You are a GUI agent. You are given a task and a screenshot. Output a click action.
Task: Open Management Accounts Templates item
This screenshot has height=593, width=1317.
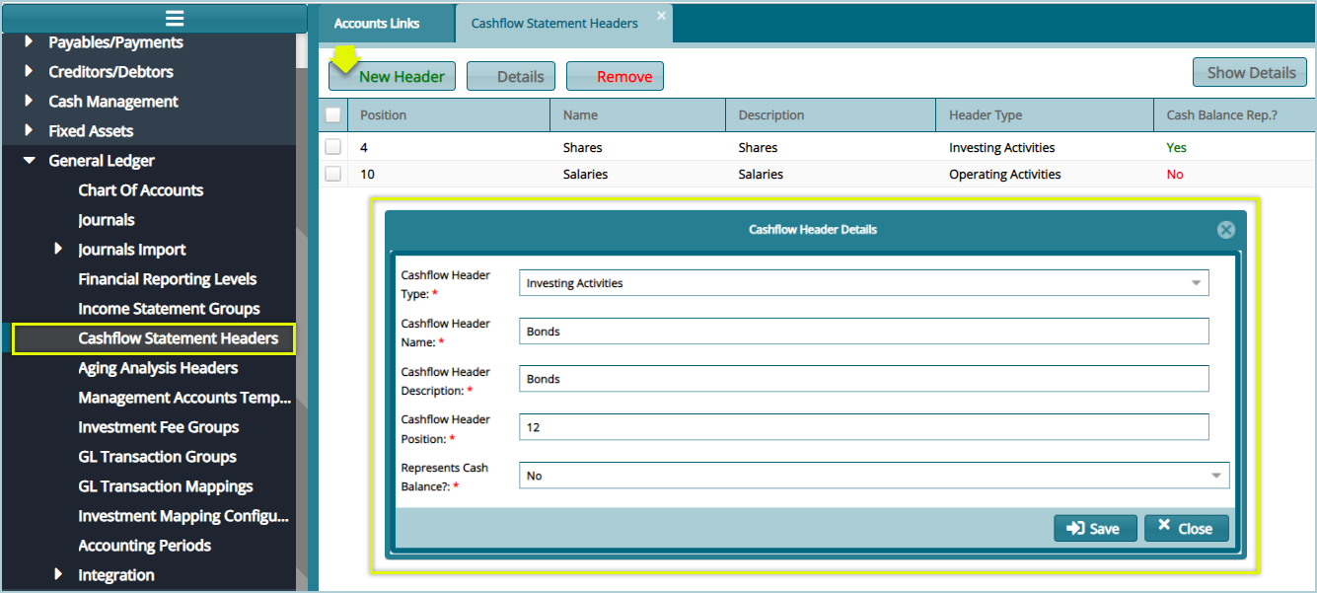pos(185,398)
